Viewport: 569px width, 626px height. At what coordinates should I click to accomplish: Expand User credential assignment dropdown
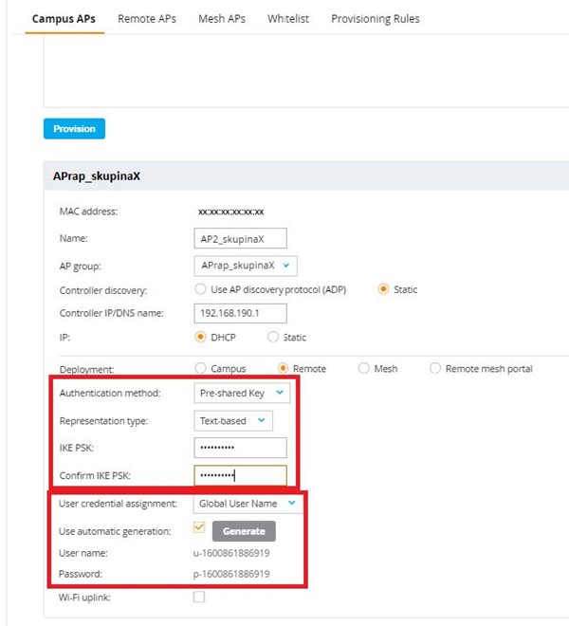(x=248, y=504)
